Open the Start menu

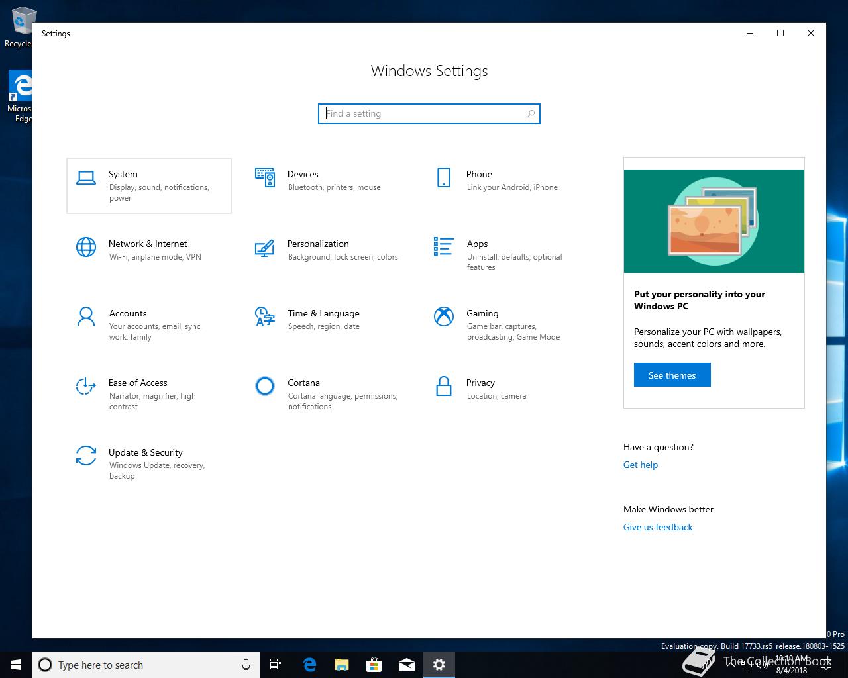point(16,665)
